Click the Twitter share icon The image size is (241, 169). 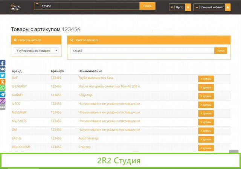coord(3,76)
